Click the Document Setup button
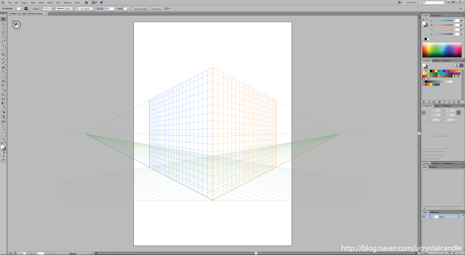 coord(140,8)
